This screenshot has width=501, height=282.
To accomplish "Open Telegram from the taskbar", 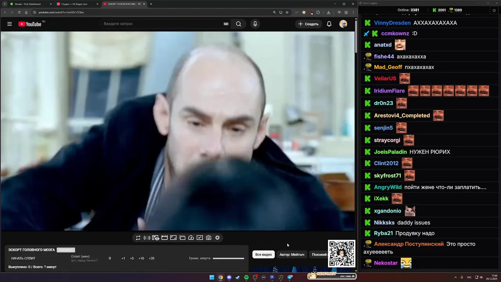I will point(290,277).
